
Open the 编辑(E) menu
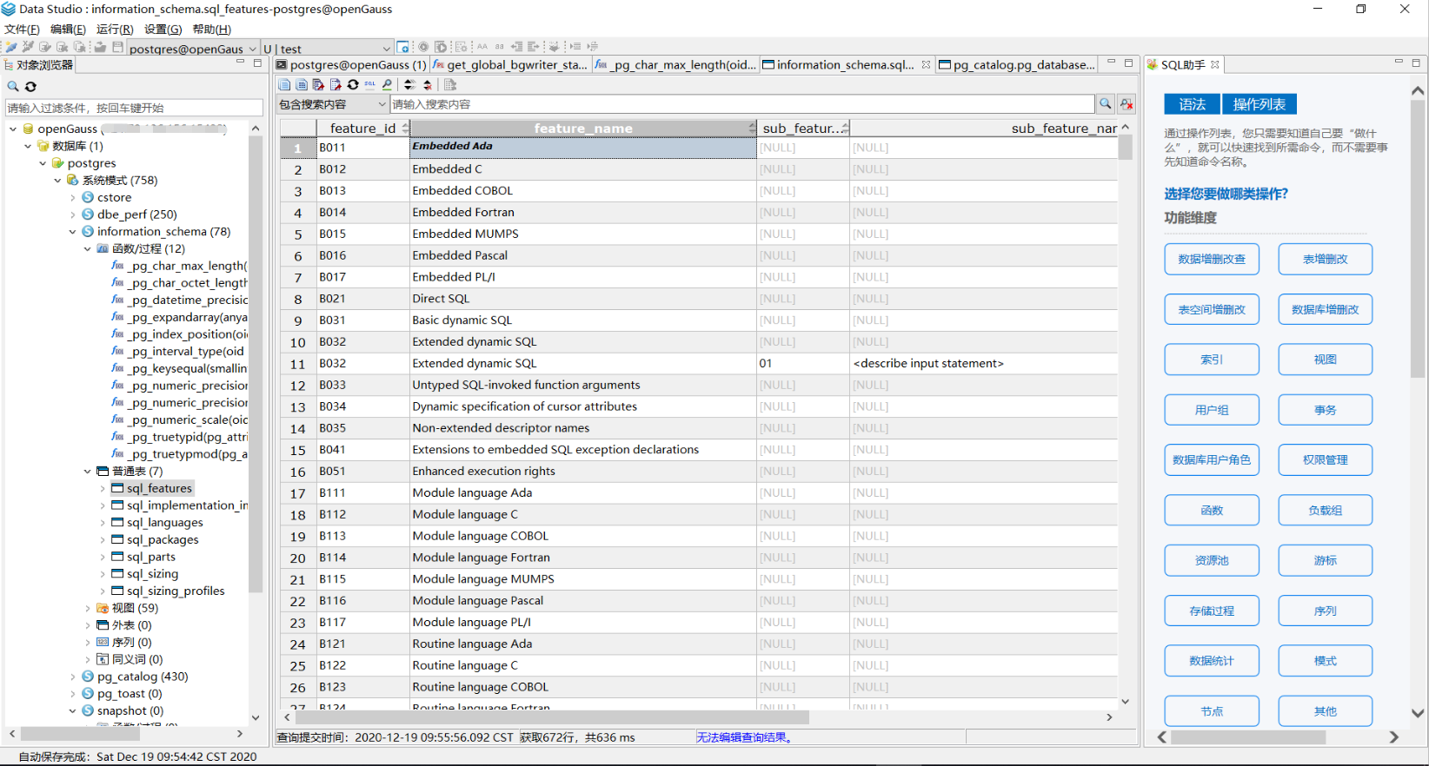[68, 29]
